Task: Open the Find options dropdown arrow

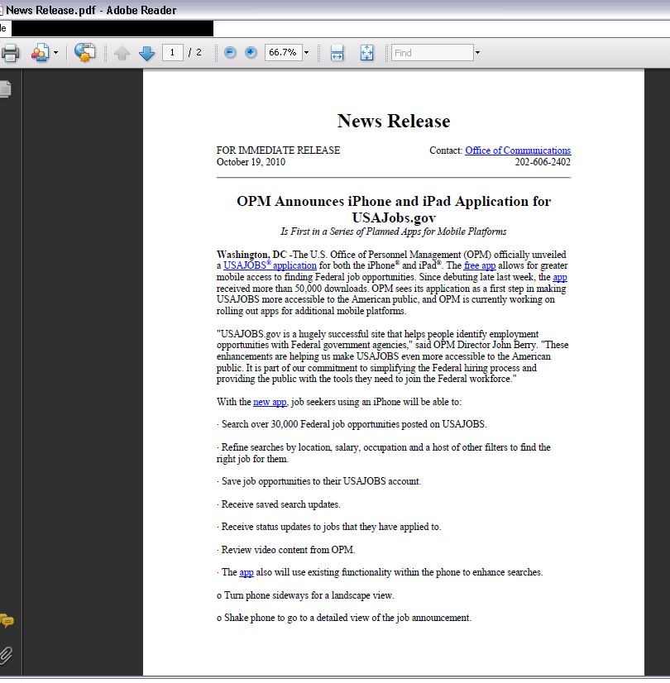Action: pos(477,53)
